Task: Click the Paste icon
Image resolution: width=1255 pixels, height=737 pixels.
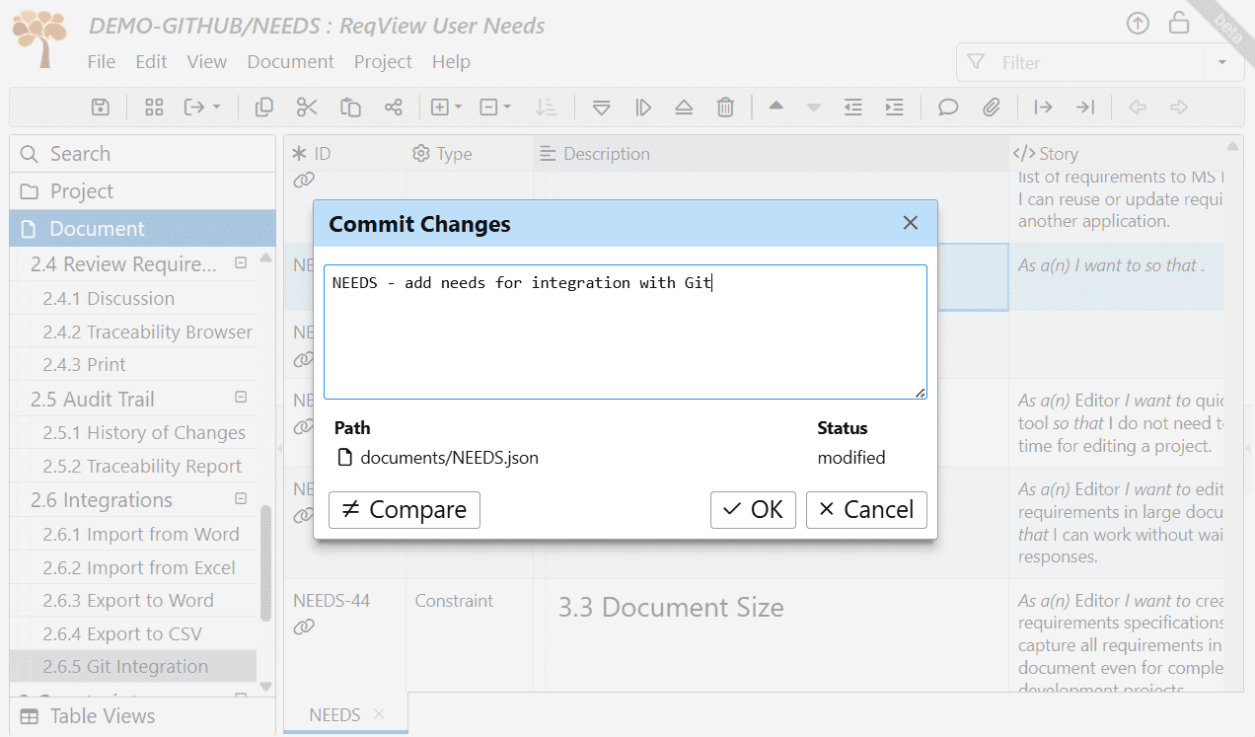Action: 350,107
